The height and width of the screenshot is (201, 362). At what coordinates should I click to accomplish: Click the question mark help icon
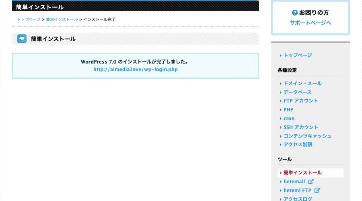[x=294, y=13]
